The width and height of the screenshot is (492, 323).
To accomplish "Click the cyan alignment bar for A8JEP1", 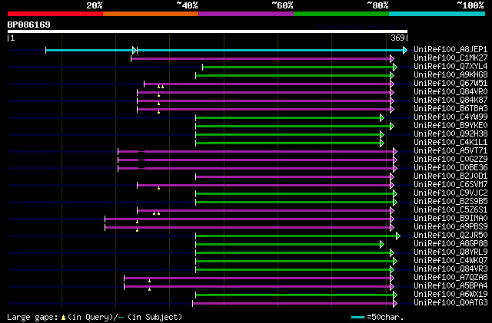I will pos(224,50).
